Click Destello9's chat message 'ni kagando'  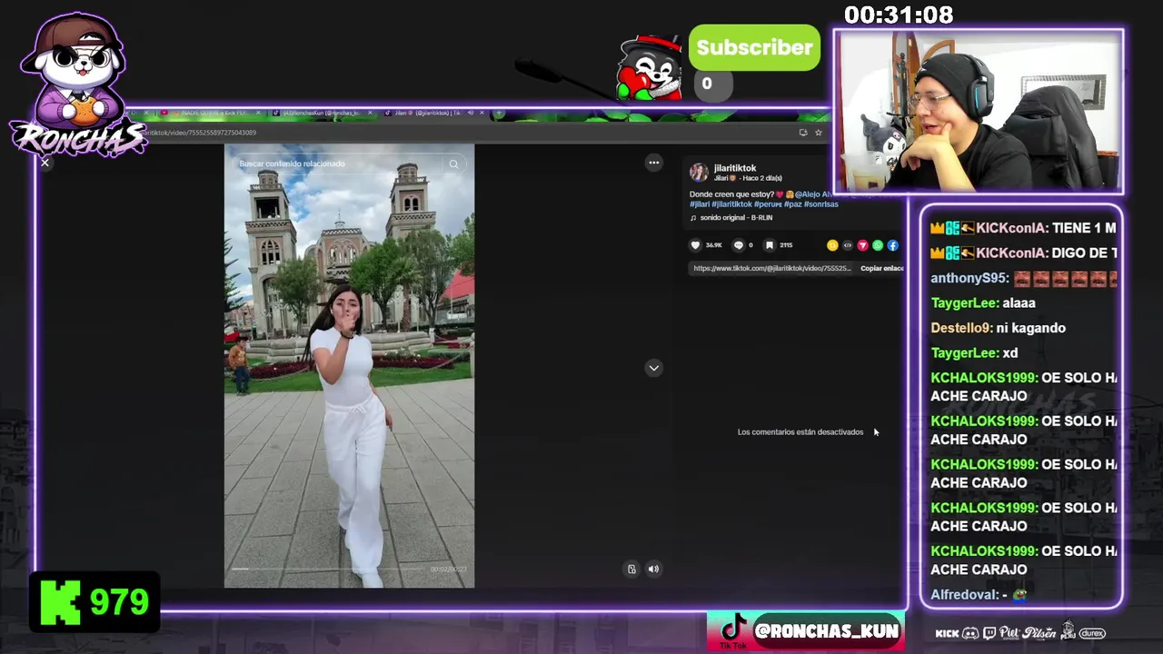(x=1030, y=328)
